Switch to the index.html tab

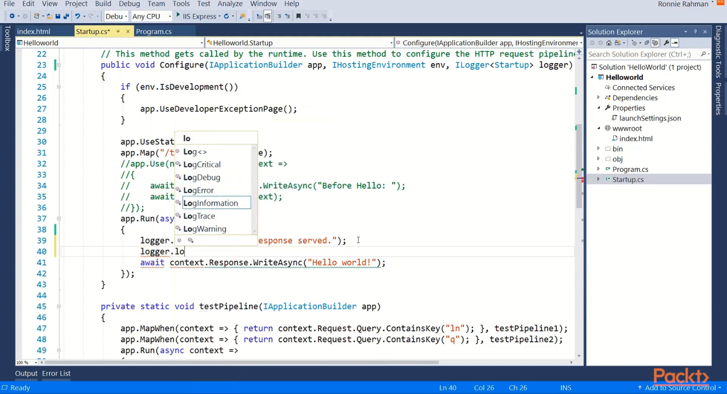point(34,32)
